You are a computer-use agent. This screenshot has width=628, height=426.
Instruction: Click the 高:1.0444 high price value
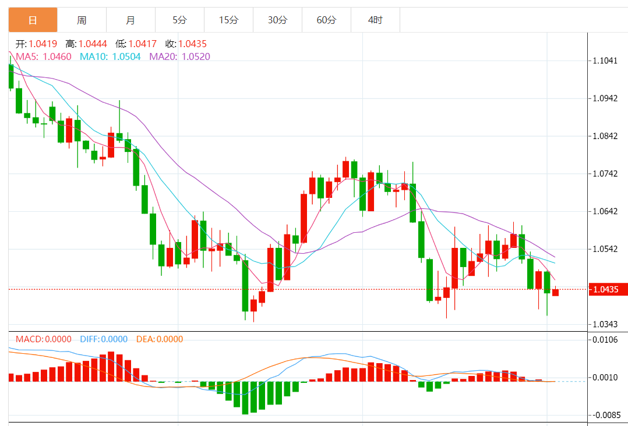click(x=86, y=44)
